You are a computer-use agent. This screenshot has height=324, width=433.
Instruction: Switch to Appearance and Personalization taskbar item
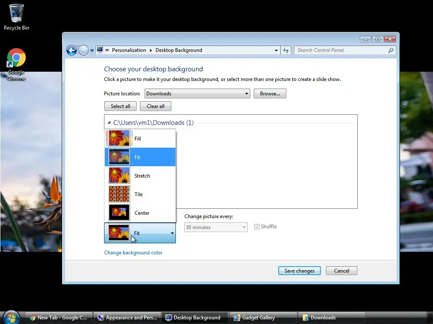(128, 318)
